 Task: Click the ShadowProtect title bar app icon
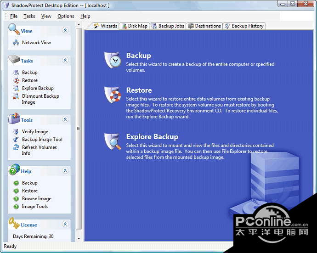coord(6,6)
